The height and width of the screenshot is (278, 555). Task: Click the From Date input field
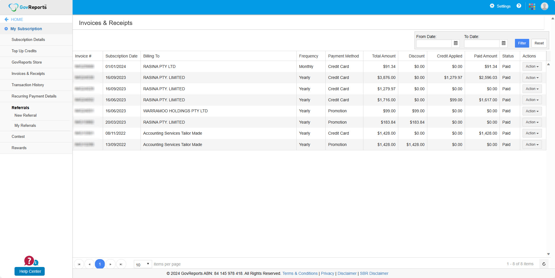point(434,44)
